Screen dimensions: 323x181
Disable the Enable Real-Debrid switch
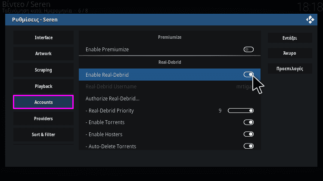248,75
